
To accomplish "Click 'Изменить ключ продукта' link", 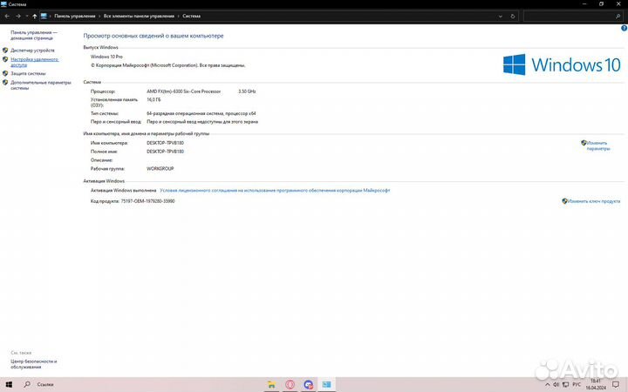I will point(594,201).
